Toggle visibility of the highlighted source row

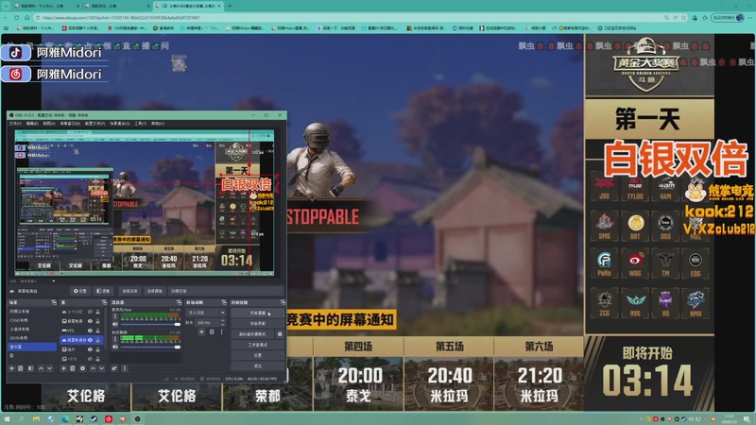pyautogui.click(x=90, y=340)
